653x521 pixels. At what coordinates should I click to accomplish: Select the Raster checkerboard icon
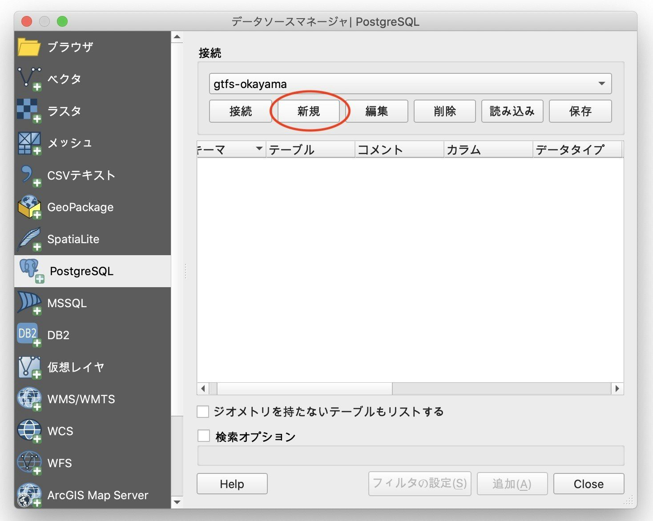[x=29, y=111]
